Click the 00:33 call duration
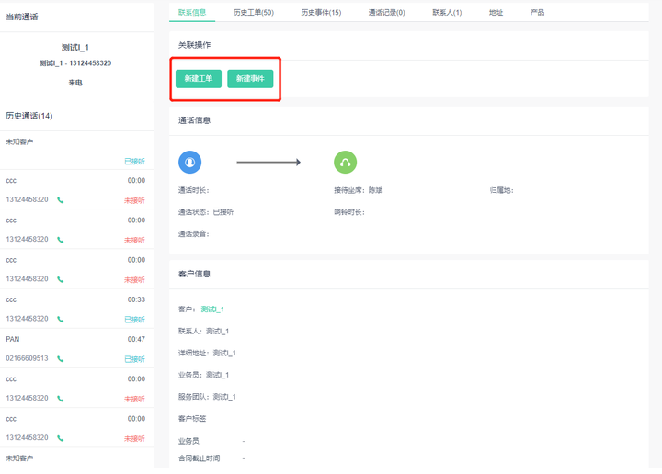 tap(136, 299)
